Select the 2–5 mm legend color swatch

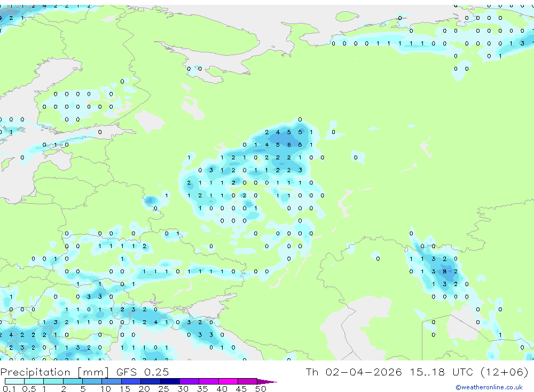click(73, 381)
